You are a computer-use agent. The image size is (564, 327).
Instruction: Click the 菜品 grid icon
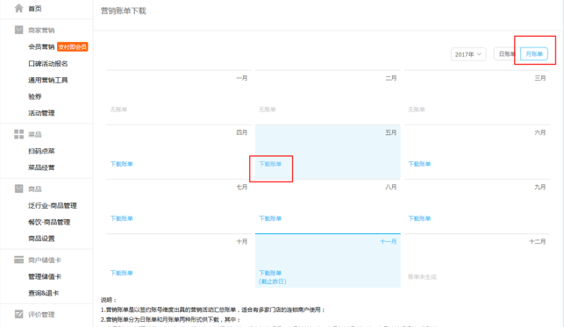[x=18, y=134]
